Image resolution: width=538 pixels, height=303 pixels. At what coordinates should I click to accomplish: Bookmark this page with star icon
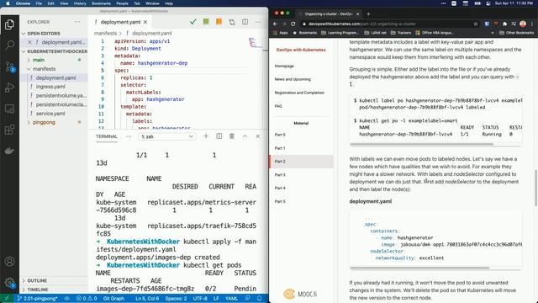point(476,24)
